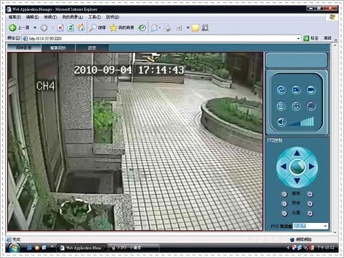Select the single-view layout icon
The width and height of the screenshot is (344, 258).
(281, 106)
